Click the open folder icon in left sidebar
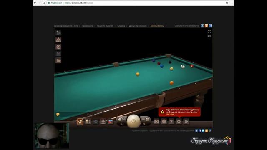The width and height of the screenshot is (267, 150). 58,61
